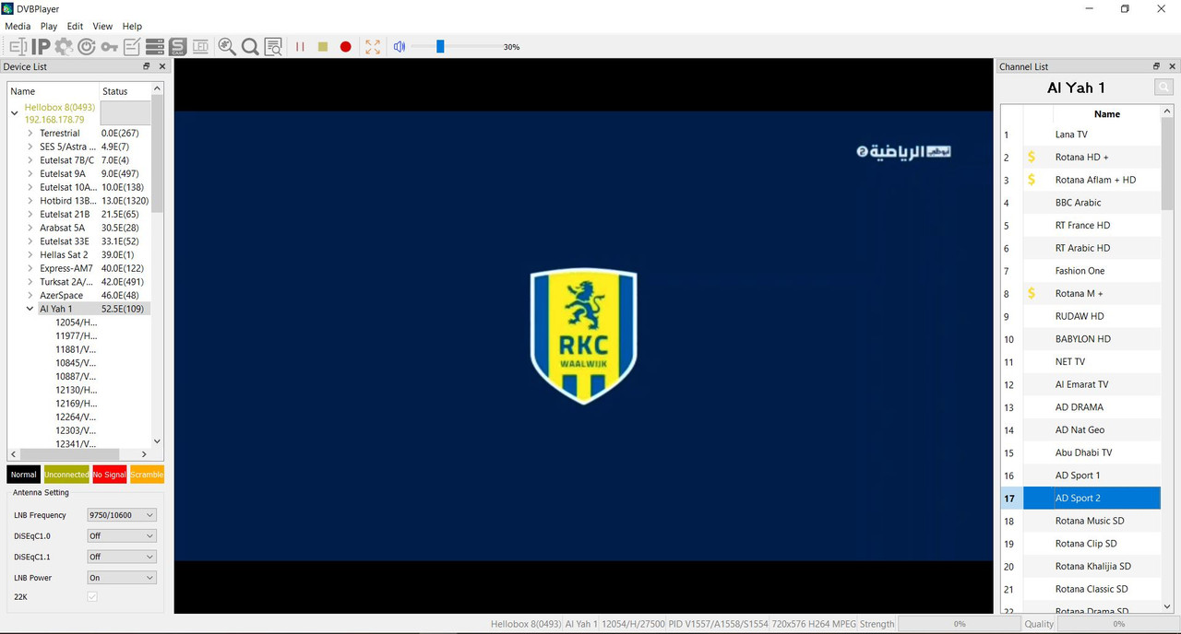This screenshot has width=1181, height=634.
Task: Click the LED toolbar icon
Action: pyautogui.click(x=200, y=46)
